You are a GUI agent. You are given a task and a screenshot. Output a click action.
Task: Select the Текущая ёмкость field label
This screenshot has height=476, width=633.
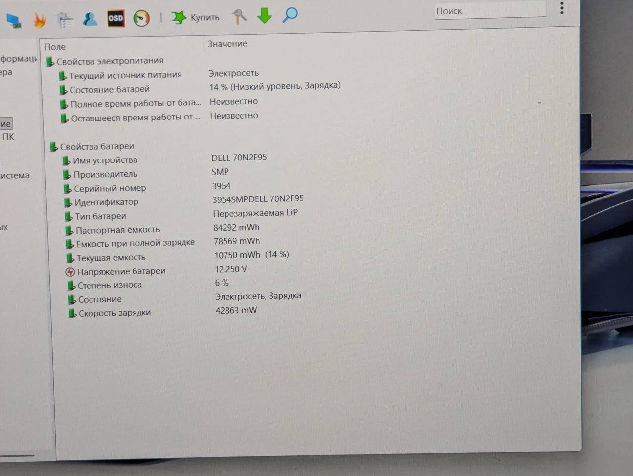tap(111, 258)
